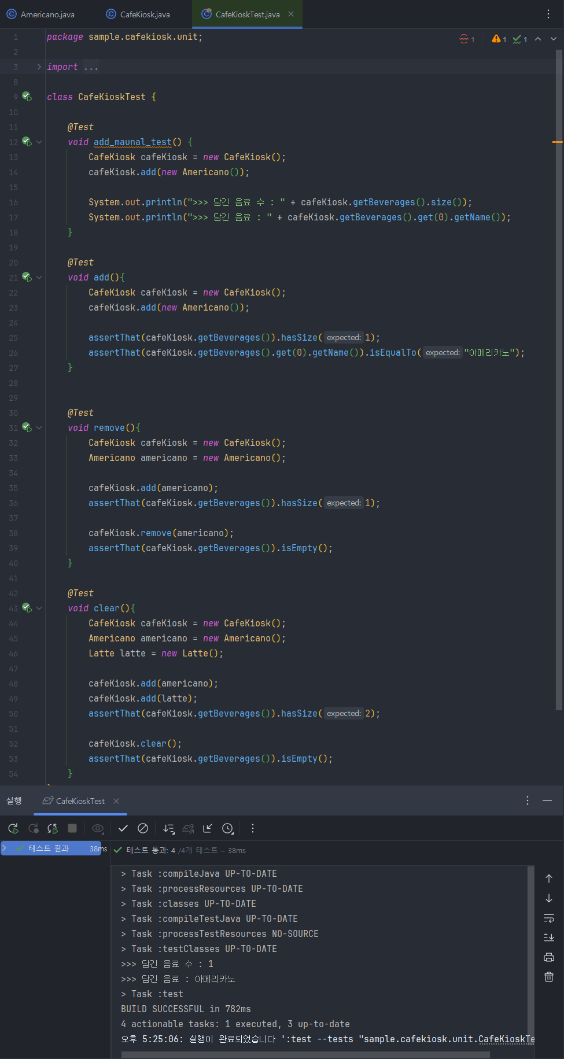
Task: Run the remove() test gutter icon
Action: point(27,427)
